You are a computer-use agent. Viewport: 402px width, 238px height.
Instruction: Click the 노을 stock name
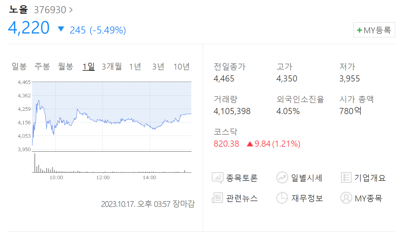pyautogui.click(x=18, y=10)
